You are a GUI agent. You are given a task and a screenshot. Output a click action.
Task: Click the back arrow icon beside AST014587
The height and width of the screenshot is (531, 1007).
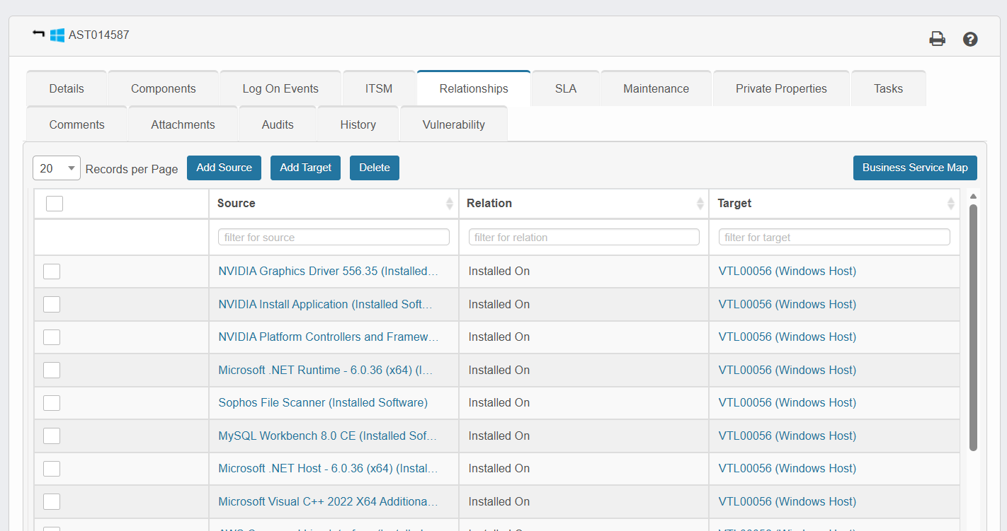38,34
